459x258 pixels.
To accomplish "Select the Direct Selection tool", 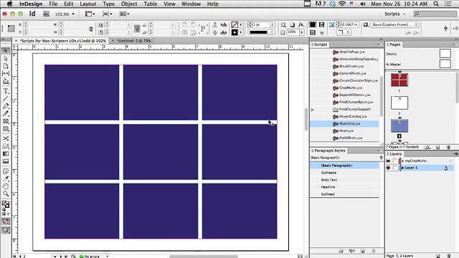I will [6, 59].
